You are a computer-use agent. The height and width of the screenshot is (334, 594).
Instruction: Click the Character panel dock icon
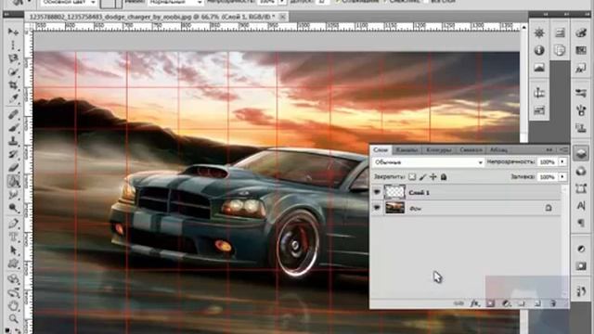click(581, 206)
